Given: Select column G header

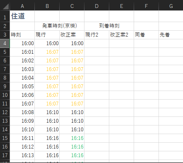Looking at the screenshot, I should click(x=171, y=6).
